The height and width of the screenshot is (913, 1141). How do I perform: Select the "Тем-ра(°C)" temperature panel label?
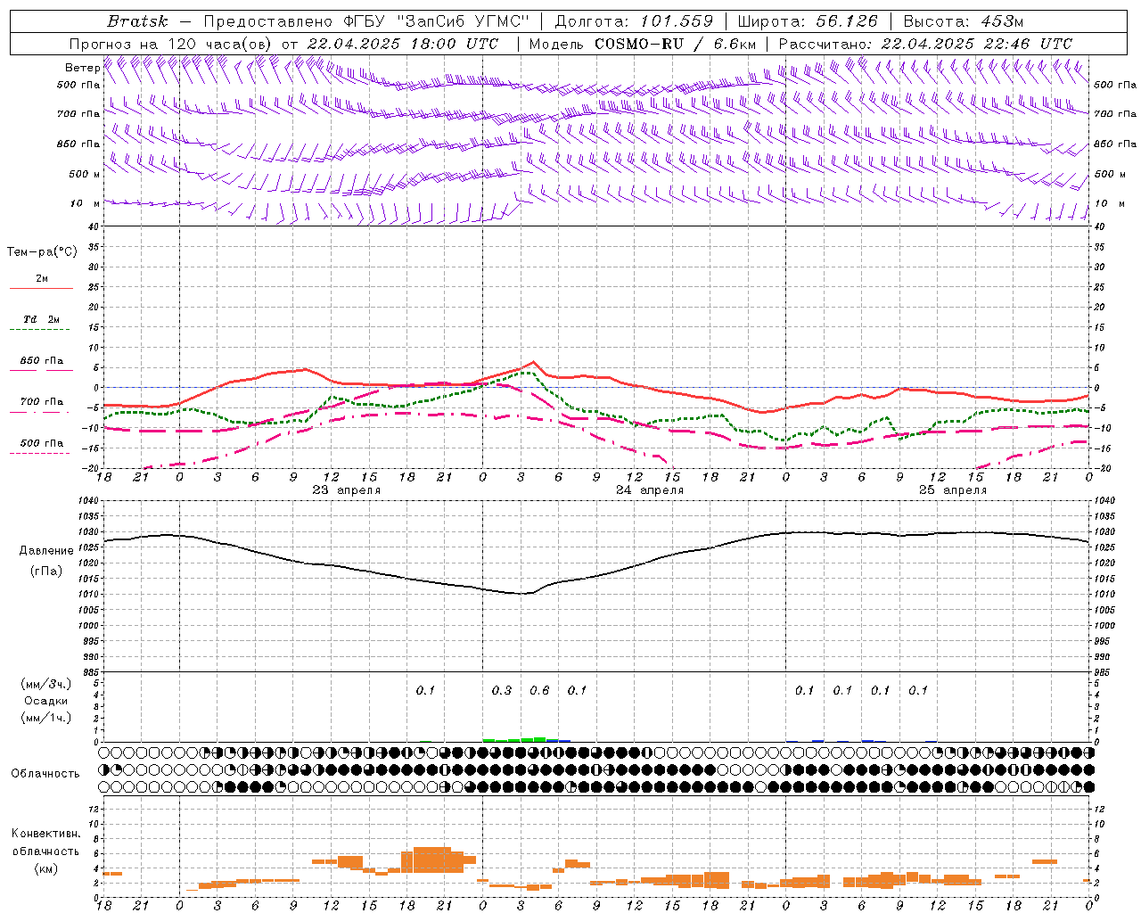(42, 252)
